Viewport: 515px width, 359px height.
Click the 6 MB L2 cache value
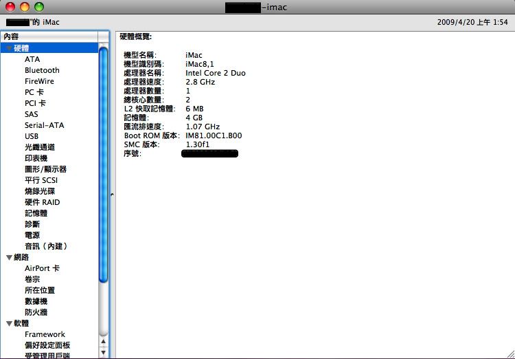(194, 109)
